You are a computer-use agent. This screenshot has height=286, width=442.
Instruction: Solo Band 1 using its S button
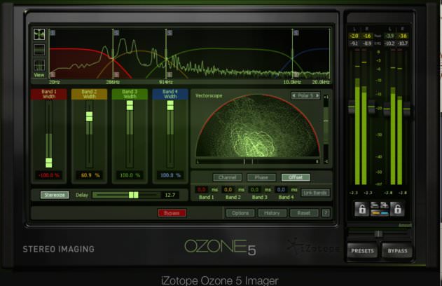[53, 33]
